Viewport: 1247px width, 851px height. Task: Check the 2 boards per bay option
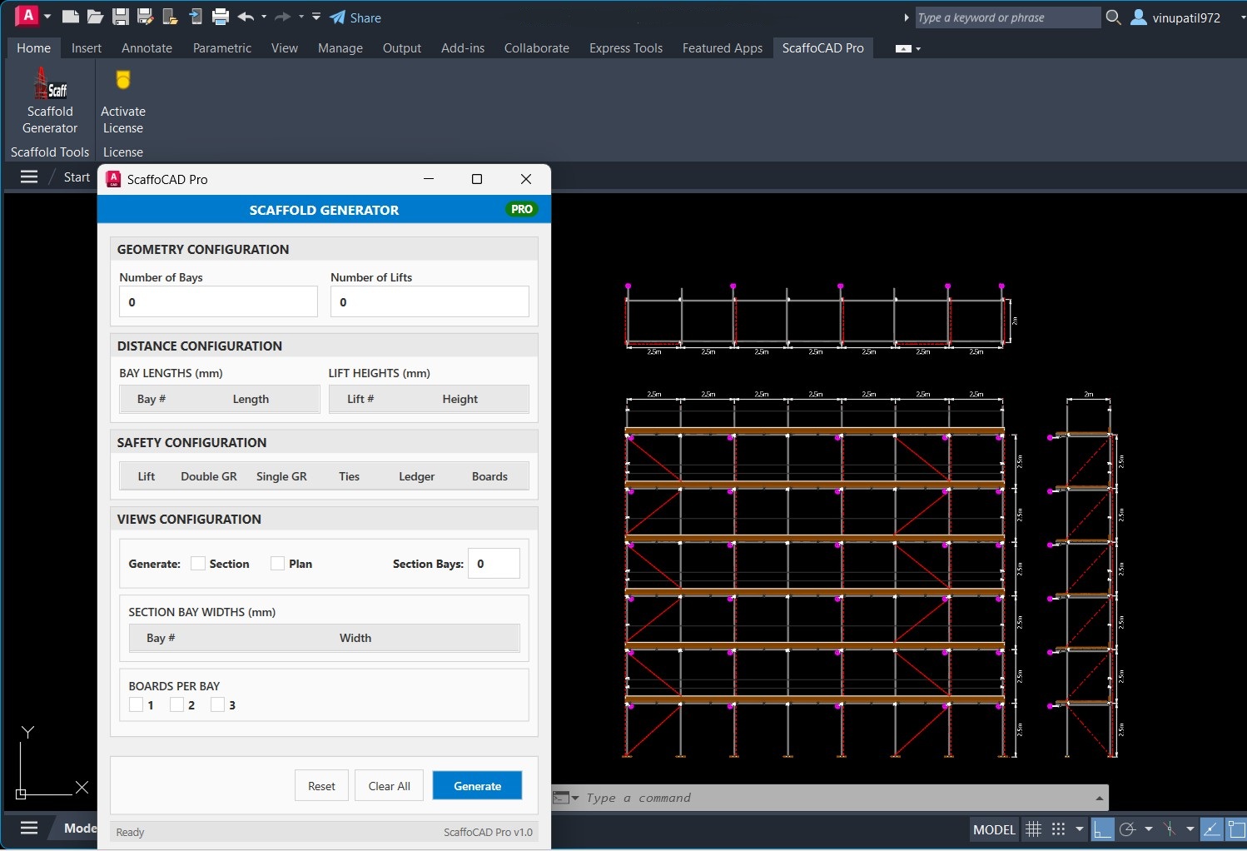pyautogui.click(x=177, y=705)
